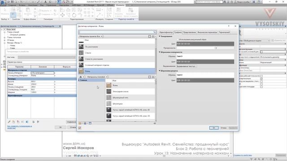Click the delete parameter icon in Family Types
This screenshot has height=161, width=287.
[x=18, y=122]
